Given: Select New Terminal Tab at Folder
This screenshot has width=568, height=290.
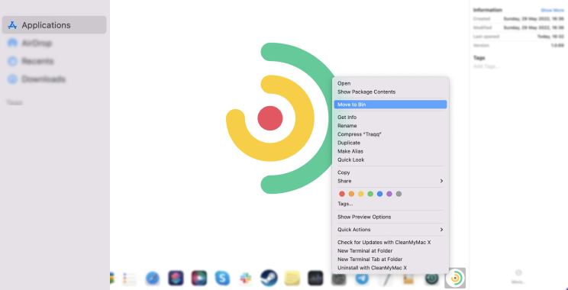Looking at the screenshot, I should (390, 259).
